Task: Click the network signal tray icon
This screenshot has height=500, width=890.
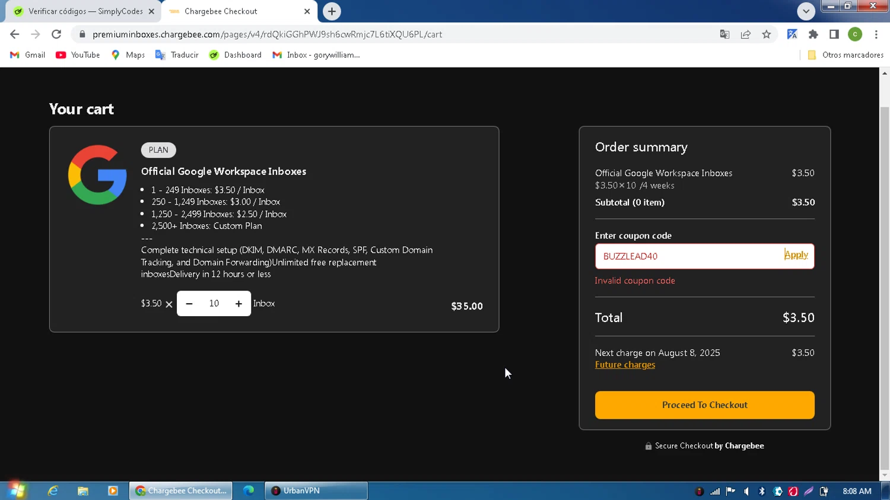Action: [715, 491]
